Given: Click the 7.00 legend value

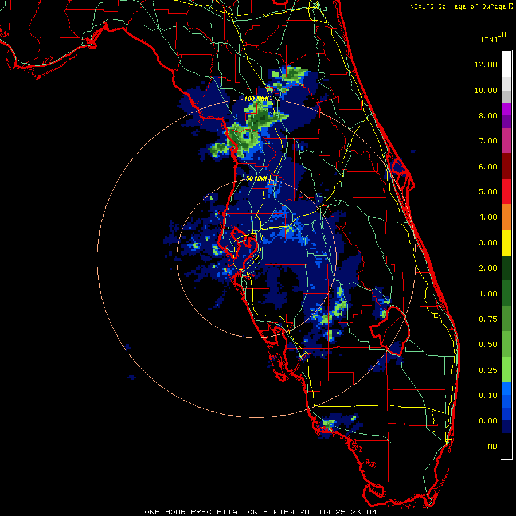Looking at the screenshot, I should [488, 141].
